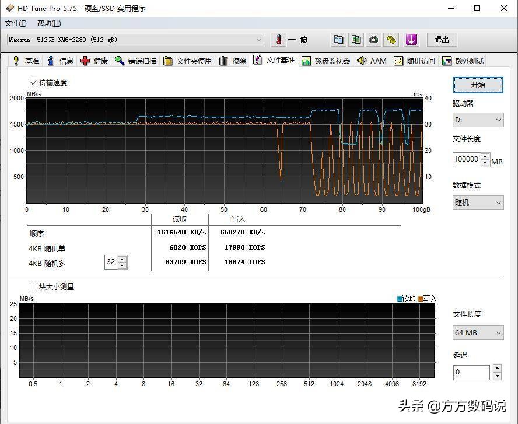The image size is (518, 424).
Task: Open the options wrench icon
Action: (x=391, y=40)
